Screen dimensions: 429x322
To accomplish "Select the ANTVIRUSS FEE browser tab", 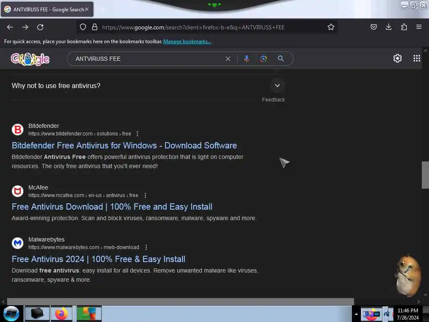I will [47, 9].
